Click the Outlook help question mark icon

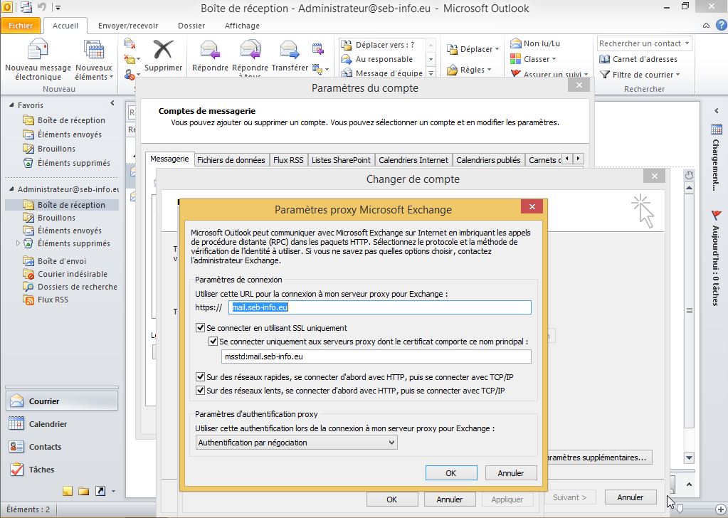722,26
